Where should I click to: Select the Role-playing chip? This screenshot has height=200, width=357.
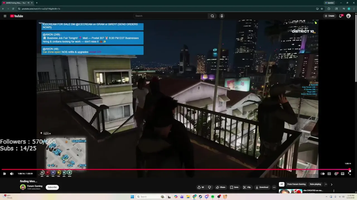point(315,184)
